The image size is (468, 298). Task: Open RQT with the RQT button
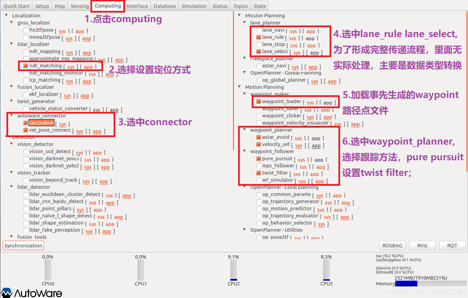(x=452, y=246)
